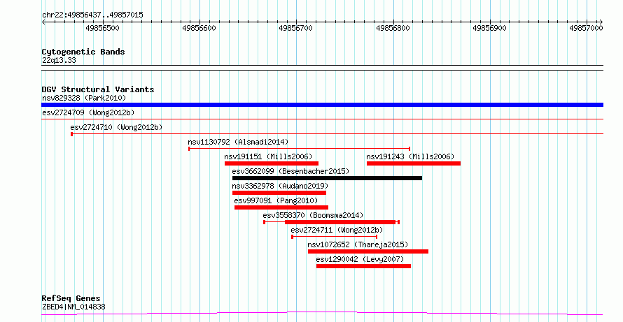This screenshot has height=322, width=623.
Task: Click the black esv3662099 Besenbacher2015 bar
Action: [328, 178]
